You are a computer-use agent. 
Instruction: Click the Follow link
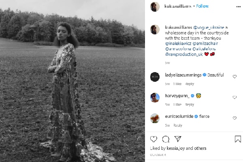tap(202, 6)
